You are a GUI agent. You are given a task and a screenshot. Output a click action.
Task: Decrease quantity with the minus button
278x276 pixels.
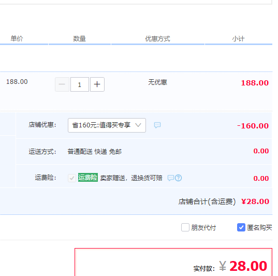[x=62, y=84]
